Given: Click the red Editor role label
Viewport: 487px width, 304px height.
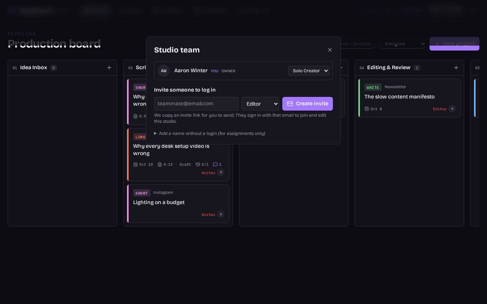Looking at the screenshot, I should 440,109.
